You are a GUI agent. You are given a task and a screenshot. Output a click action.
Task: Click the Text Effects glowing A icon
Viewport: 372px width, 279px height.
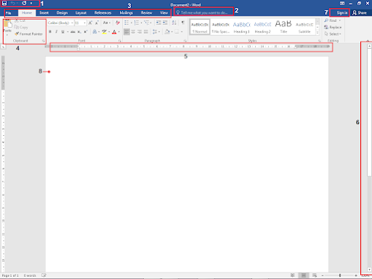coord(94,31)
